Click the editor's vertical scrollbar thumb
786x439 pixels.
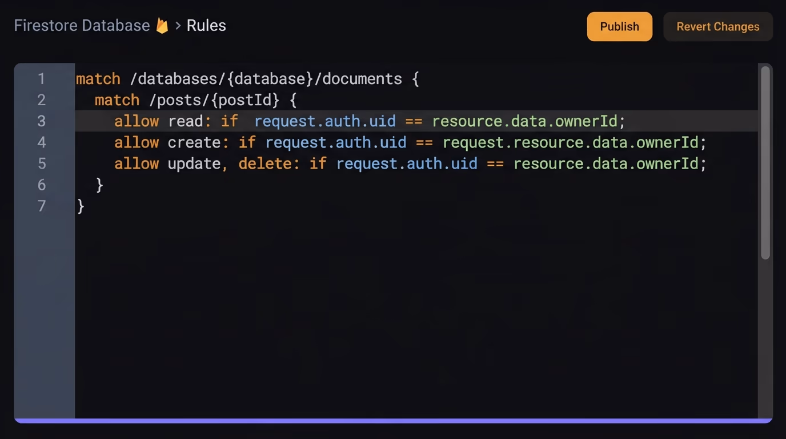766,163
